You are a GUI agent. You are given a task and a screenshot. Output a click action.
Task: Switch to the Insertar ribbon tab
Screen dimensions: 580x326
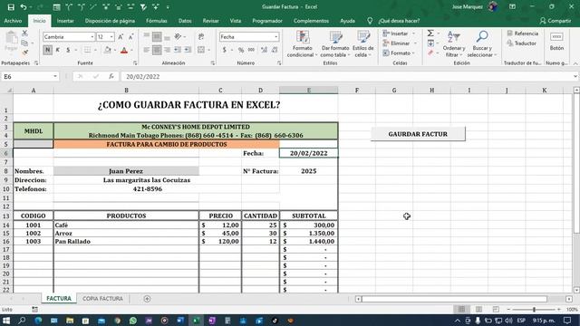coord(65,21)
